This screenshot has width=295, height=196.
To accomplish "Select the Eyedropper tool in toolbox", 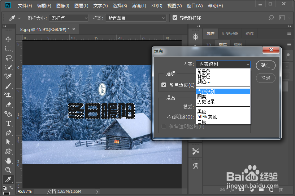I will [8, 179].
